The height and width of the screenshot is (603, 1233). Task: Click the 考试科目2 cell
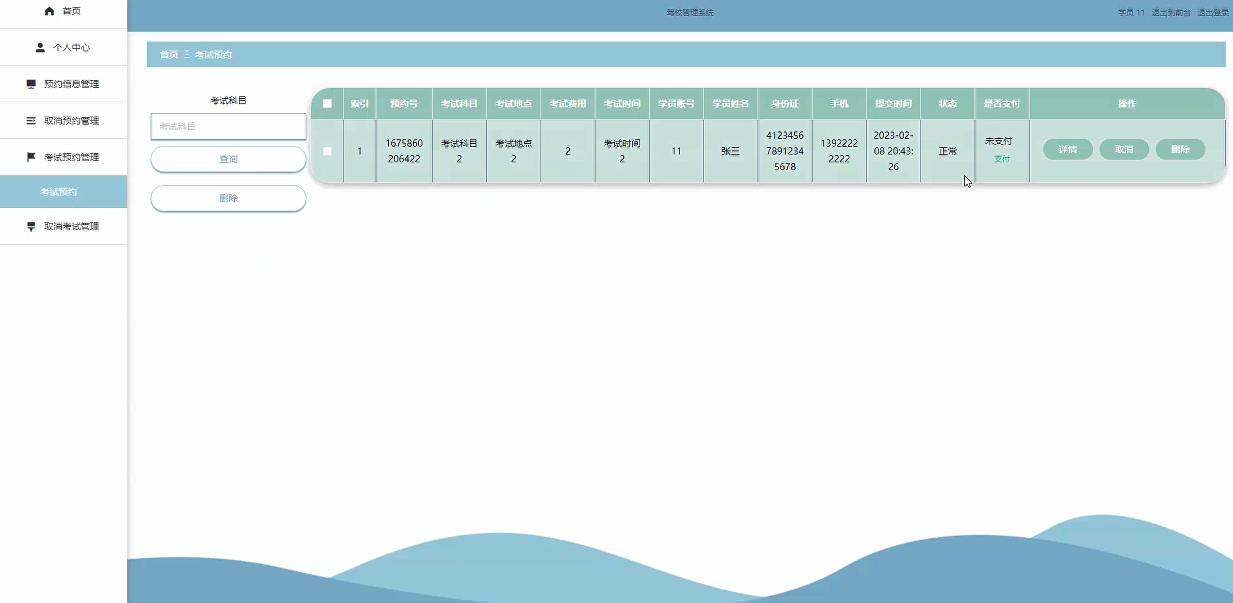[459, 151]
